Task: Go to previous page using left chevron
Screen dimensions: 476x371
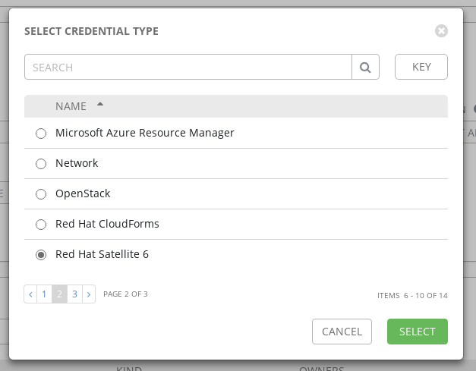Action: tap(30, 294)
